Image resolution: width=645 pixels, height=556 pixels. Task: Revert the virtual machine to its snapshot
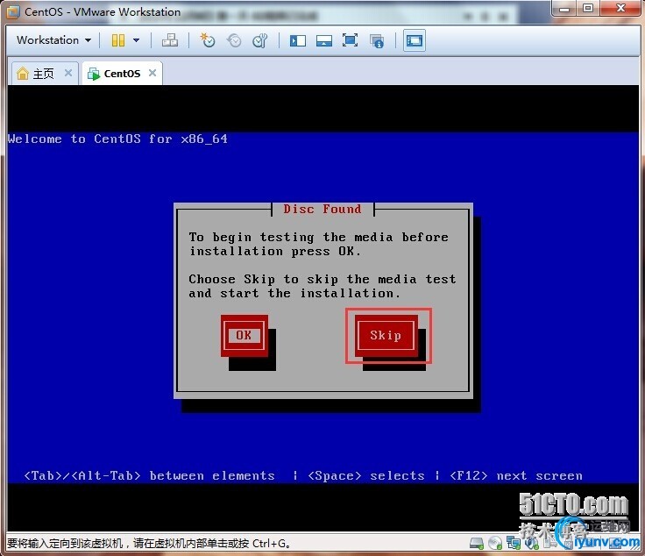[234, 40]
